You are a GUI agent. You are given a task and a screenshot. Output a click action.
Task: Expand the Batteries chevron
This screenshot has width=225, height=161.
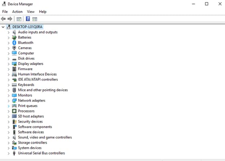point(8,38)
